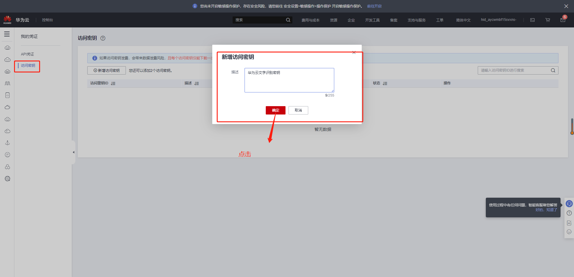
Task: Click the search magnifier icon in top bar
Action: 288,20
